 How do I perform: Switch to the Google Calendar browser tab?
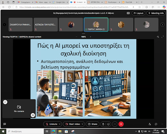[x=60, y=2]
